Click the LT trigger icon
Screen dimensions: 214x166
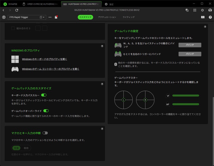tap(168, 96)
